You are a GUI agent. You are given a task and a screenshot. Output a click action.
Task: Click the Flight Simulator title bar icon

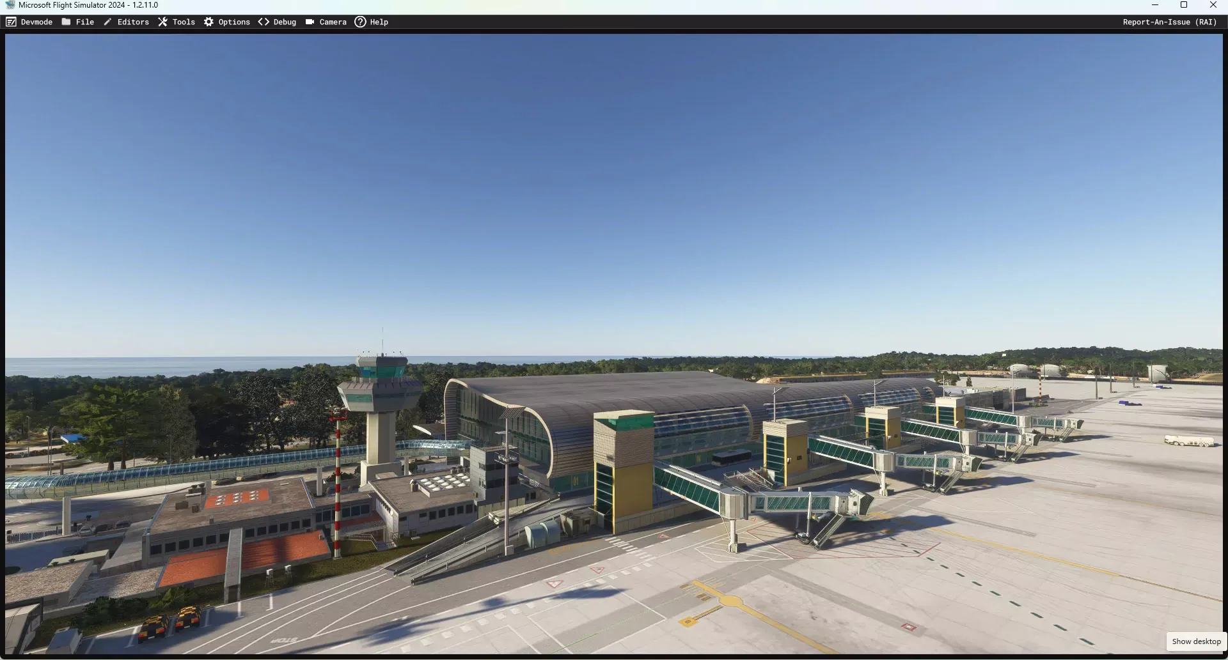tap(10, 5)
